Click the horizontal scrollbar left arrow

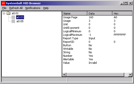tap(64, 75)
